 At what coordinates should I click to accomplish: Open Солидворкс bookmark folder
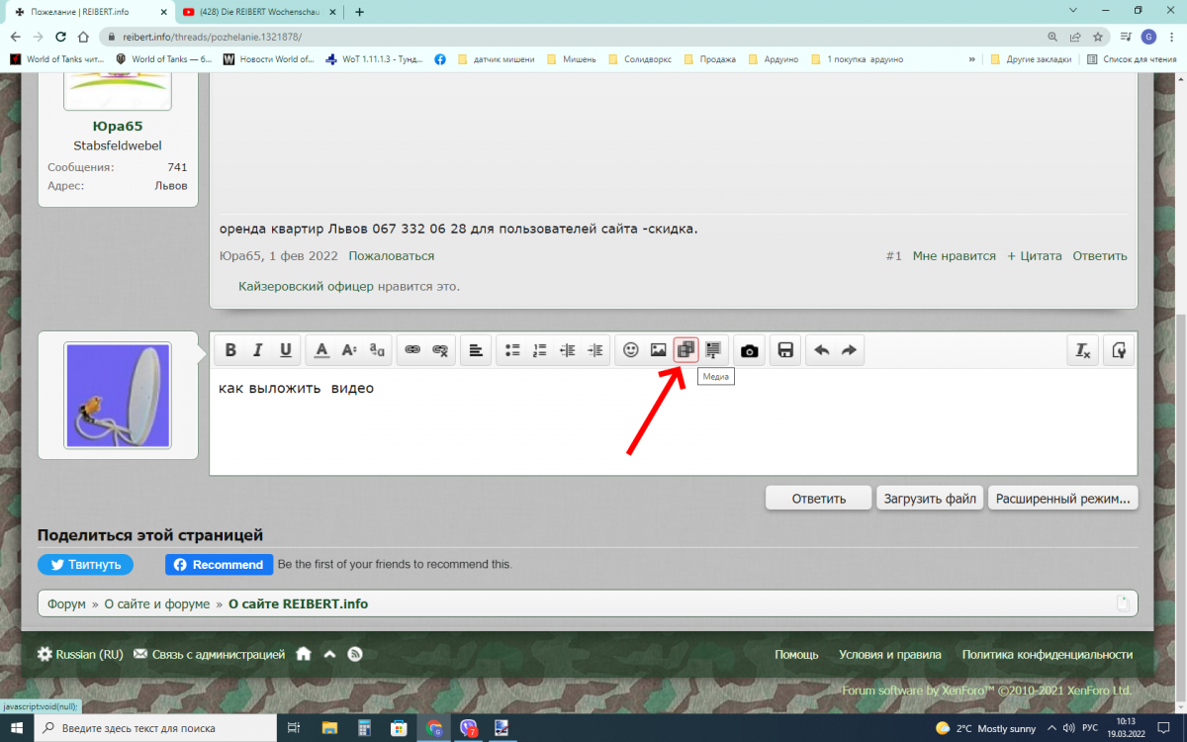pyautogui.click(x=639, y=59)
